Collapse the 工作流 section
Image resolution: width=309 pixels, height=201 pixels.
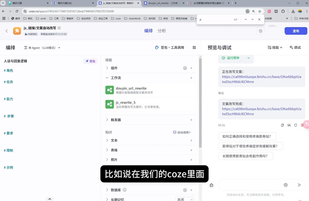(x=107, y=78)
